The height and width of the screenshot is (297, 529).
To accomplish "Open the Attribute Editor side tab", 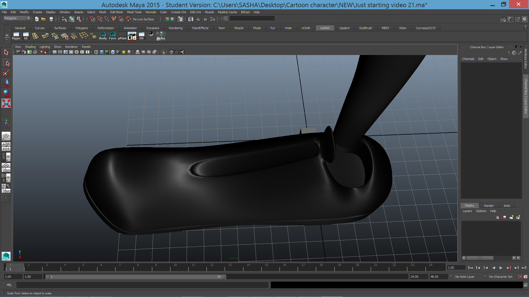I will pyautogui.click(x=526, y=59).
